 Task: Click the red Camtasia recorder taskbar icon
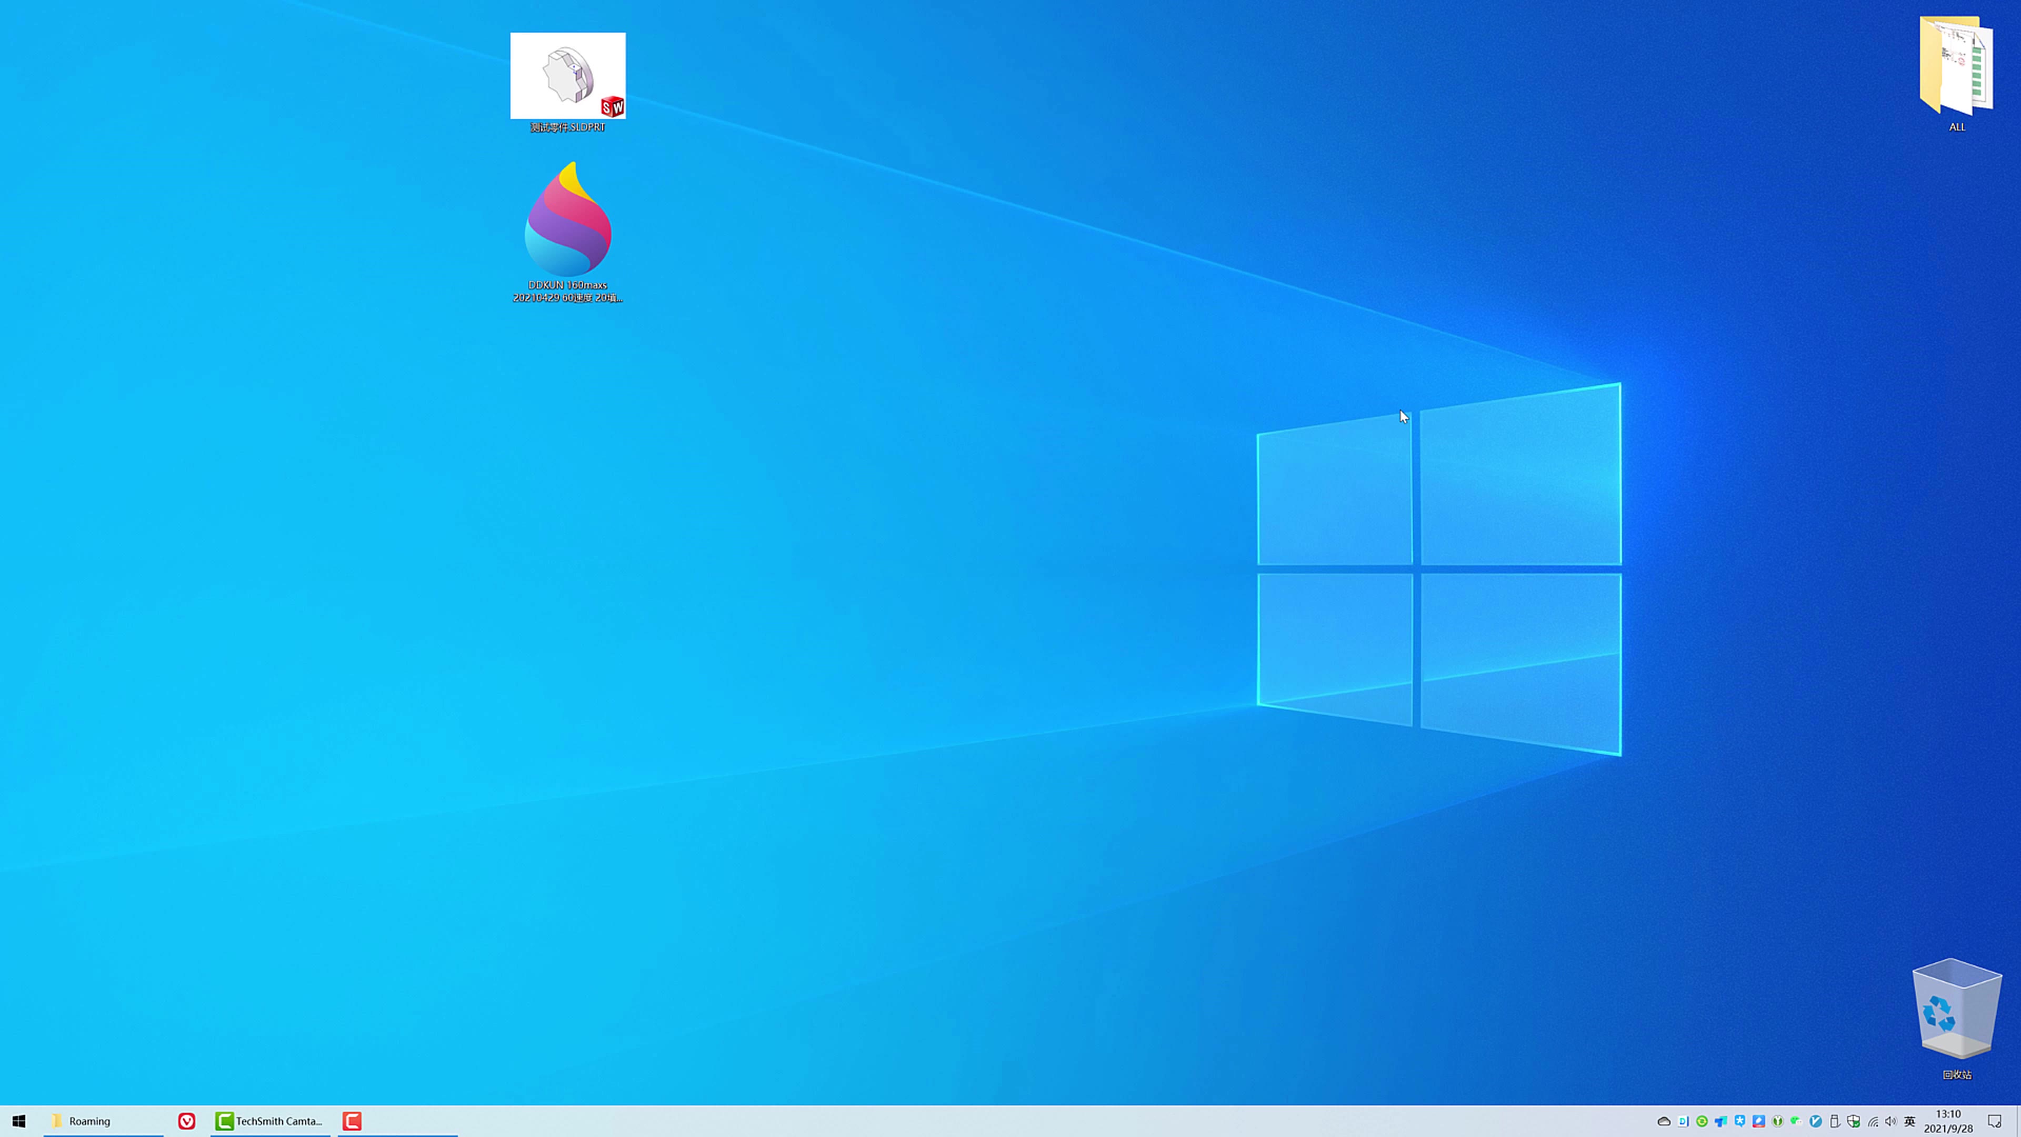[x=352, y=1121]
